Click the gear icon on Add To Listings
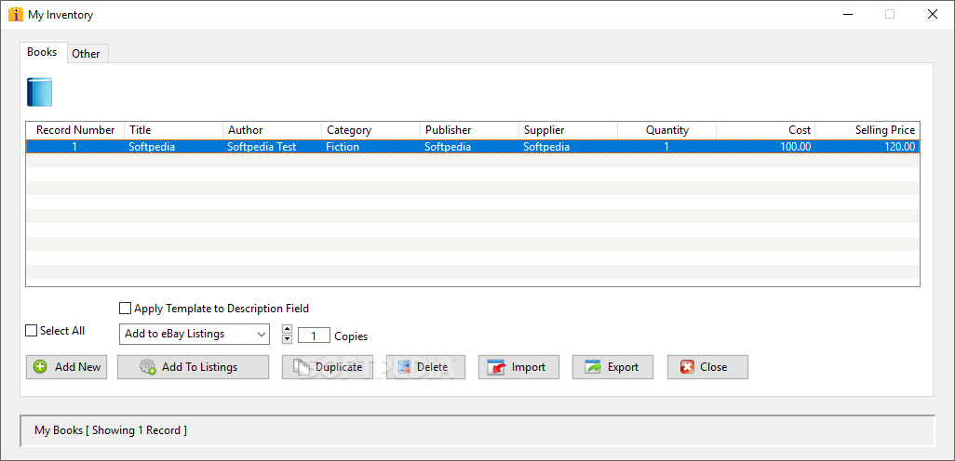The width and height of the screenshot is (955, 461). click(147, 367)
